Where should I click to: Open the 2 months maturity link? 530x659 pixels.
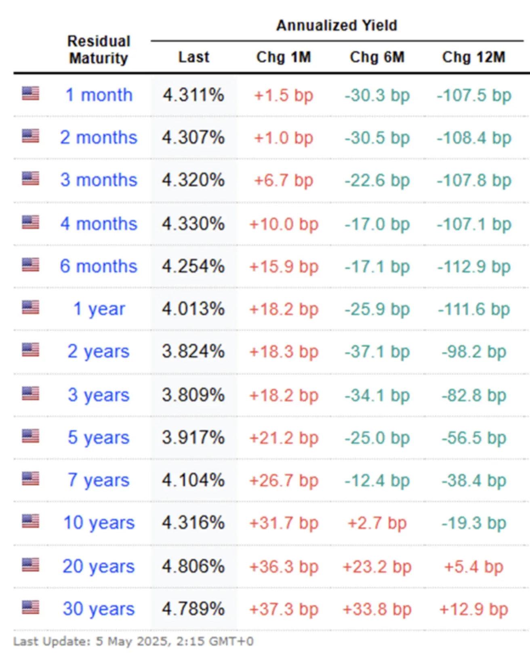click(x=99, y=138)
